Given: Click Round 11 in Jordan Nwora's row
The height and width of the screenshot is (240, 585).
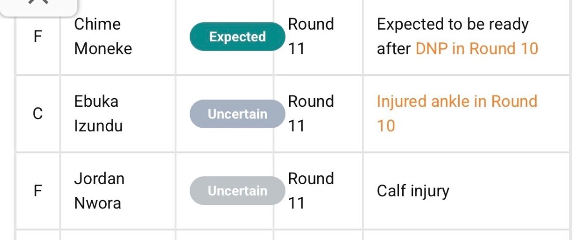Looking at the screenshot, I should [311, 190].
